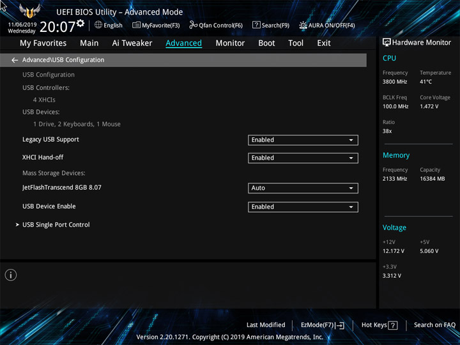
Task: Click Last Modified button
Action: [266, 325]
